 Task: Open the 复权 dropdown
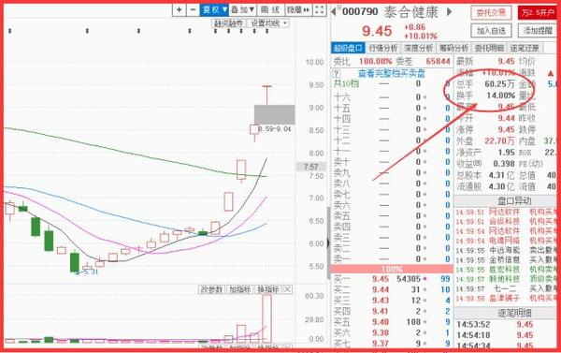point(214,9)
